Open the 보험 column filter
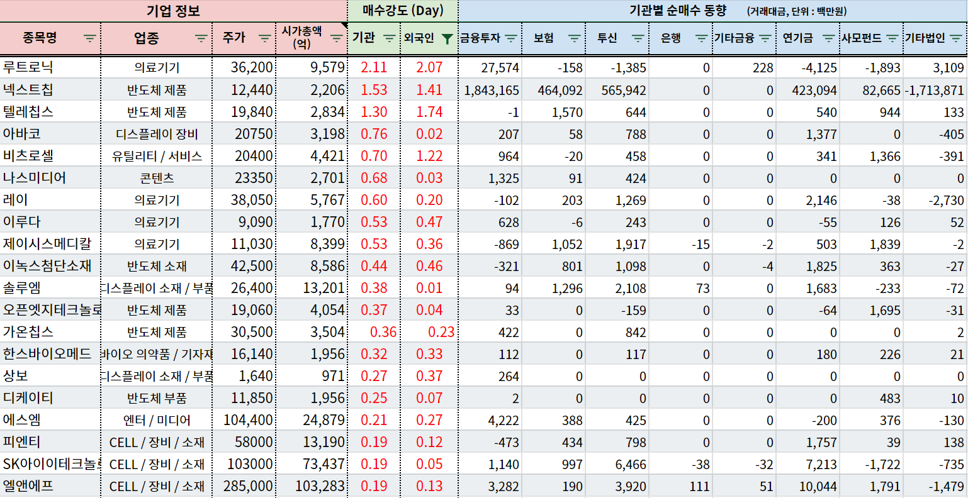 pyautogui.click(x=574, y=38)
